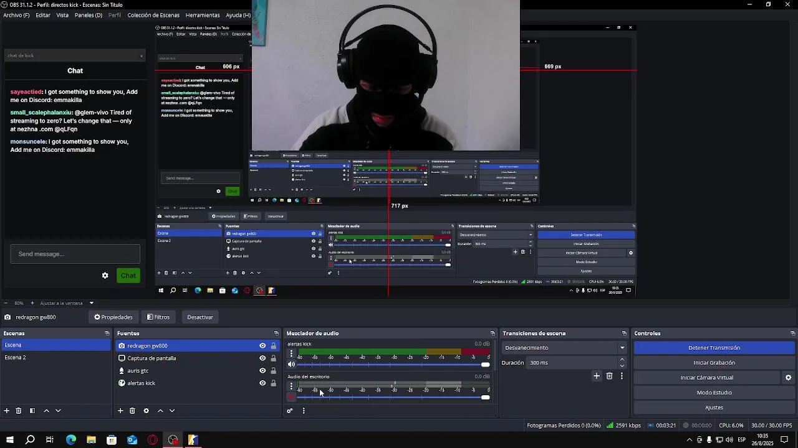Decrease transition duration stepper down
The image size is (798, 448).
[622, 366]
